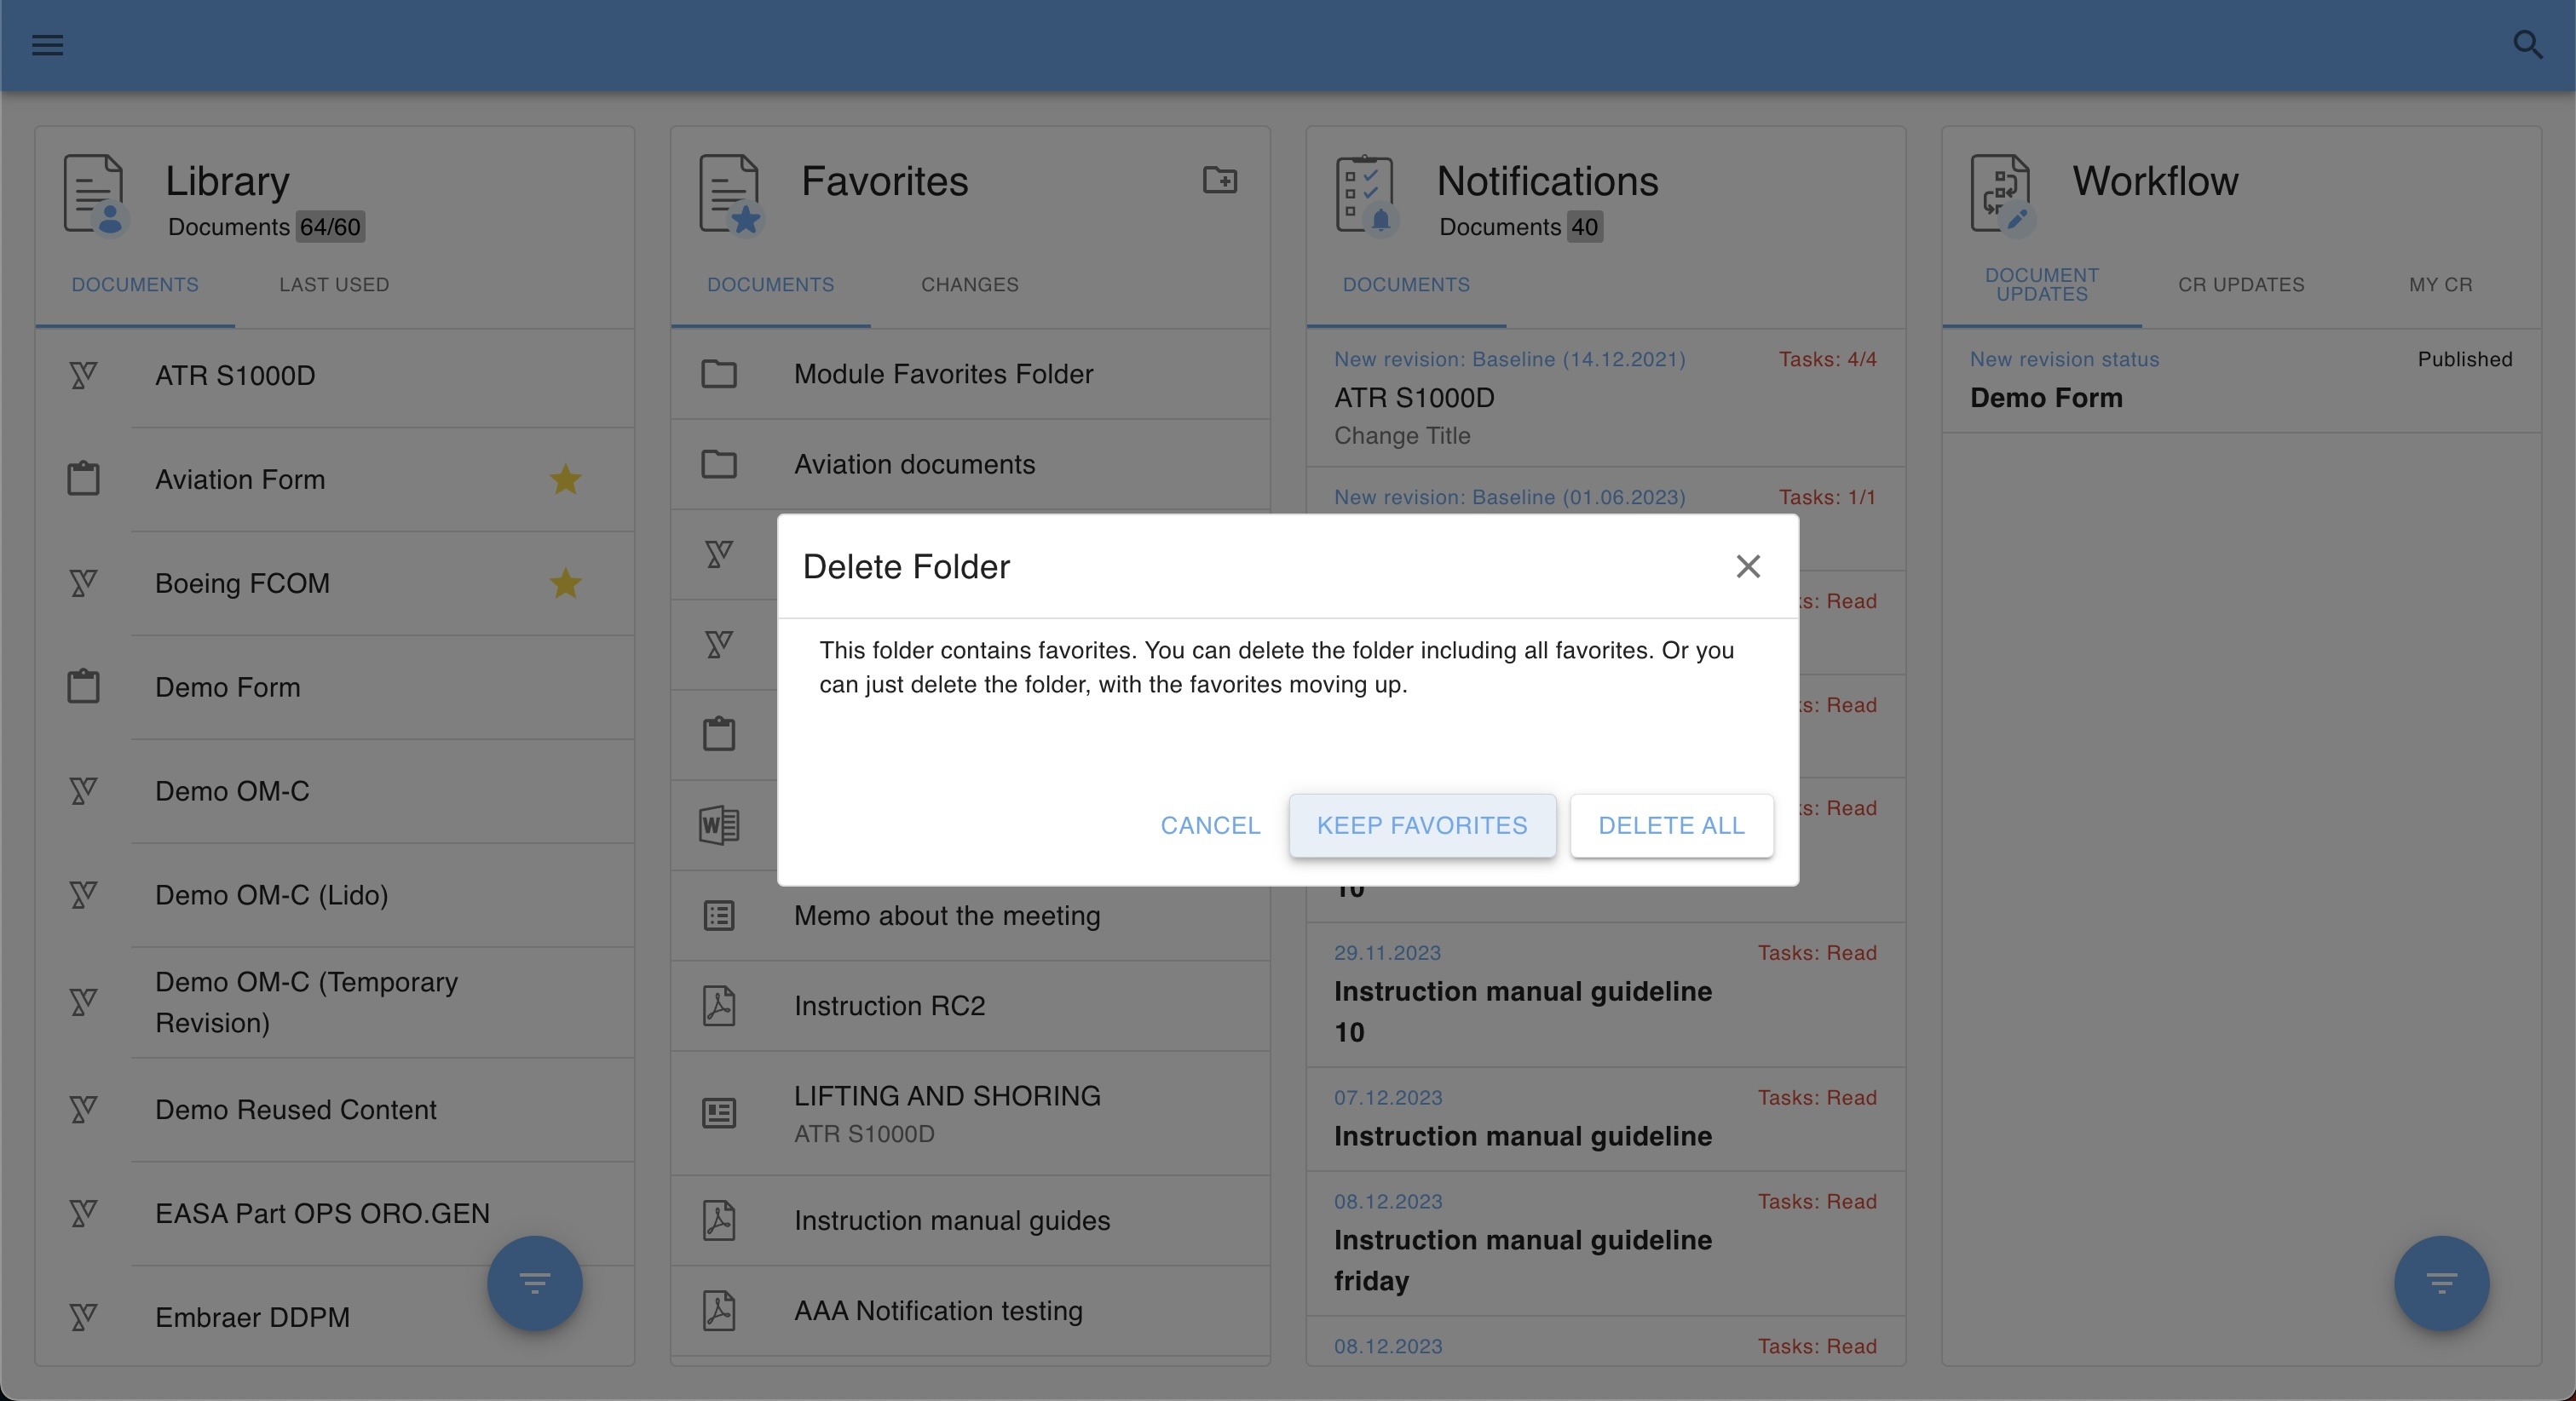Screen dimensions: 2576x1401
Task: Open the Aviation documents folder
Action: pos(914,465)
